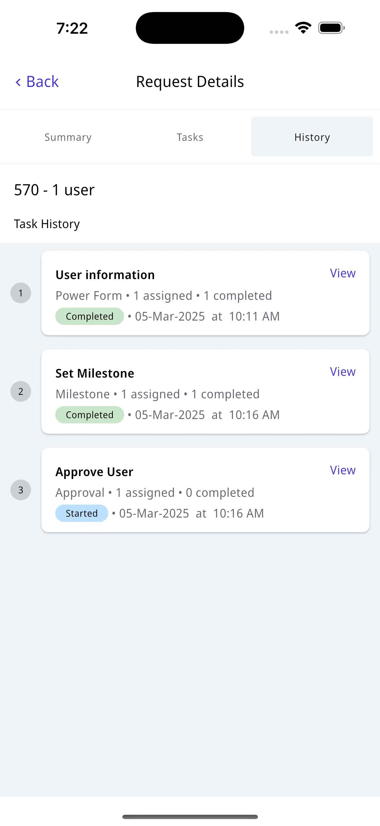380x826 pixels.
Task: Tap the cellular signal dots icon
Action: click(x=279, y=32)
